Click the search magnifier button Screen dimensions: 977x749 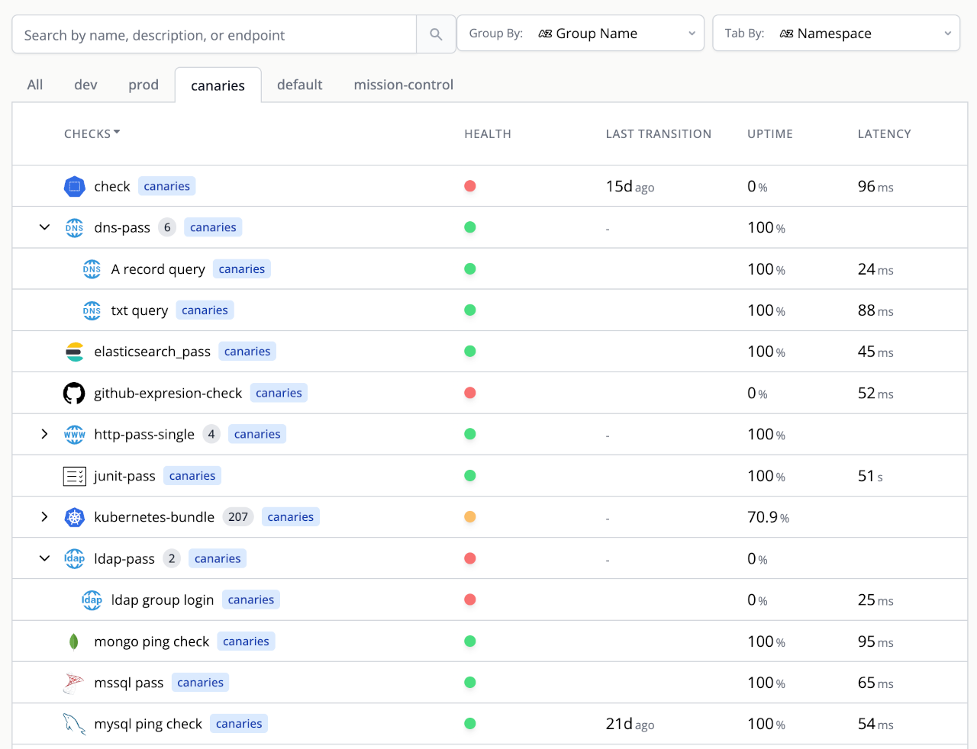point(435,34)
